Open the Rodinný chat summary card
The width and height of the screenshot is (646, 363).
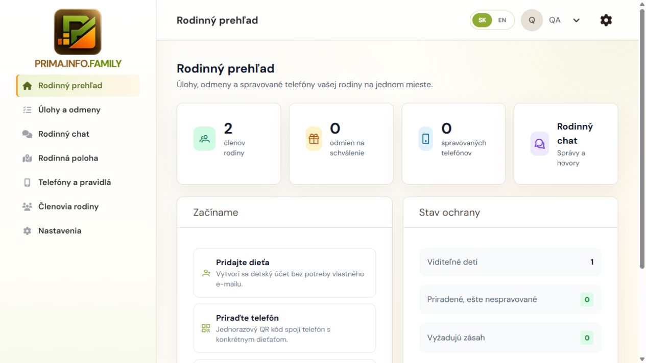coord(566,144)
